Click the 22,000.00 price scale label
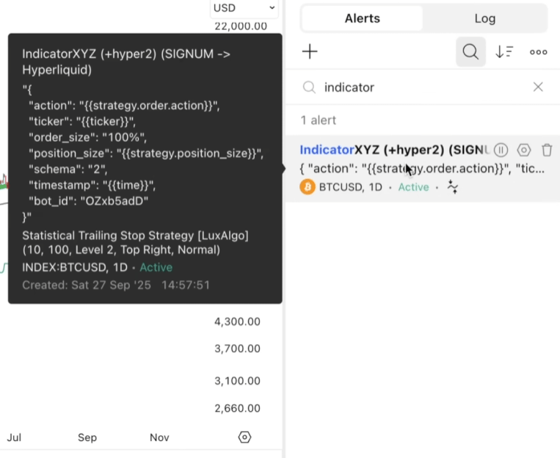This screenshot has height=458, width=560. click(x=241, y=26)
